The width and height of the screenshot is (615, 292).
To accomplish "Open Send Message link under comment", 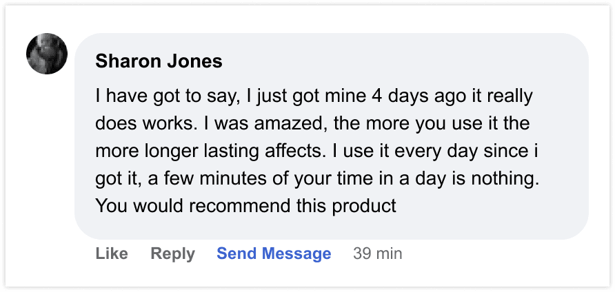I will coord(274,253).
